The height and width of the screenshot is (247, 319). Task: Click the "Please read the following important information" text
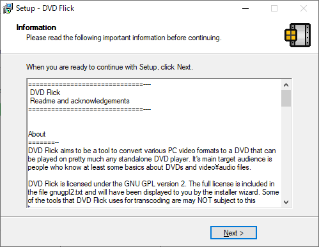[x=124, y=38]
